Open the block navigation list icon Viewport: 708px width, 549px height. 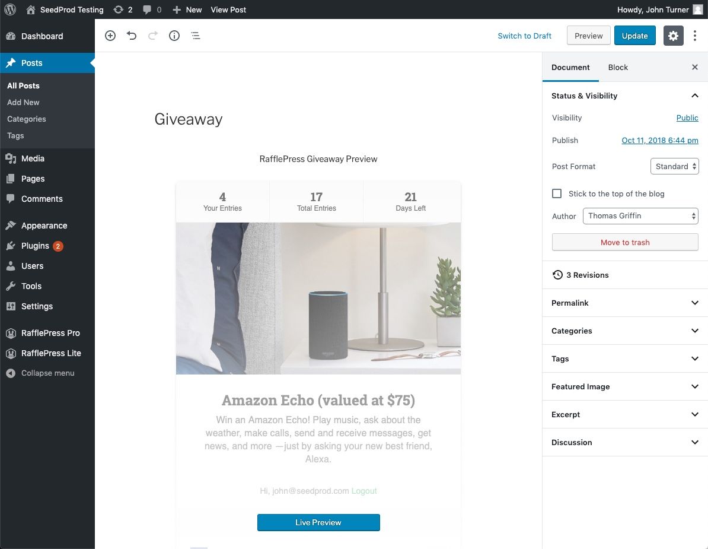[196, 36]
